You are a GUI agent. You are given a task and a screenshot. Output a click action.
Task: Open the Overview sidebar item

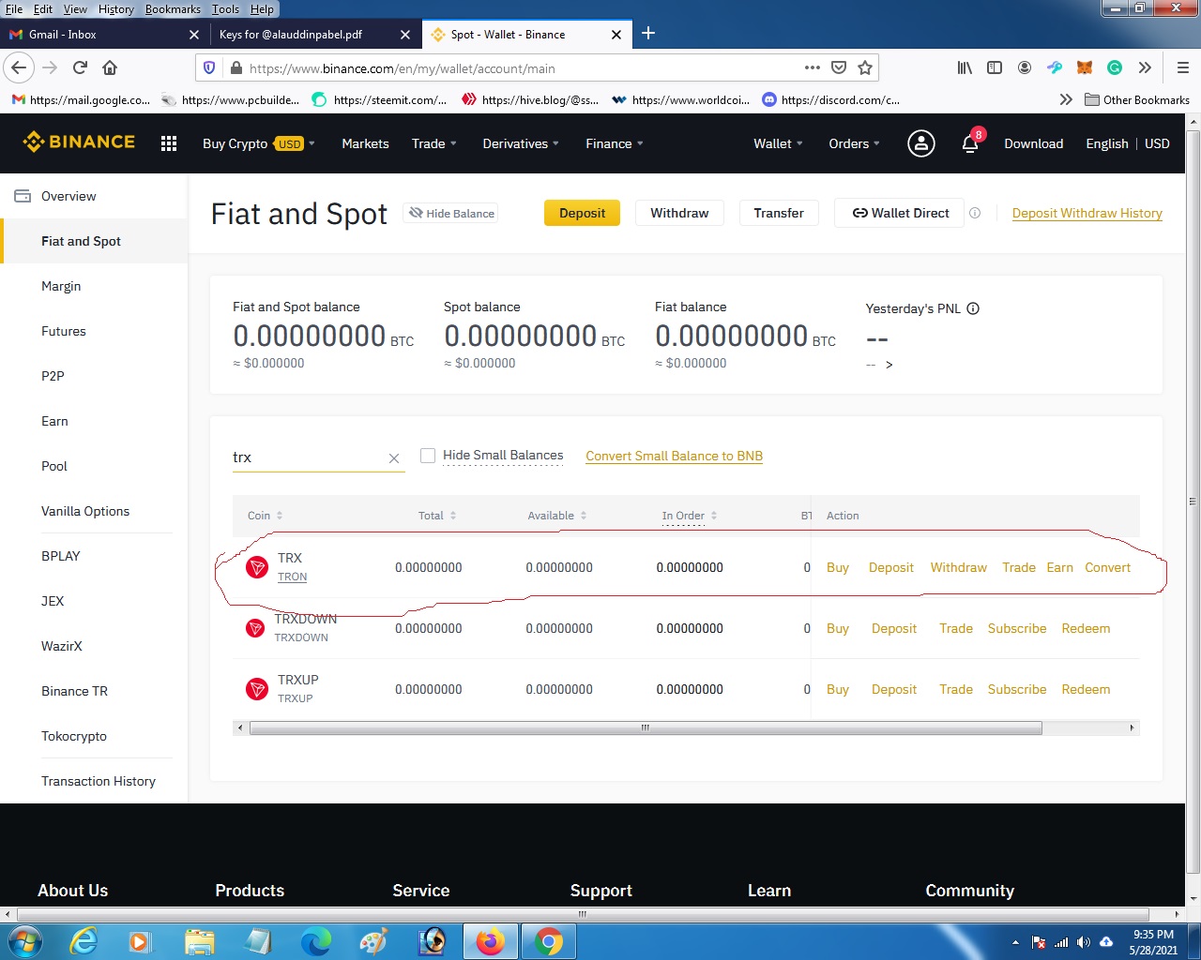tap(68, 196)
